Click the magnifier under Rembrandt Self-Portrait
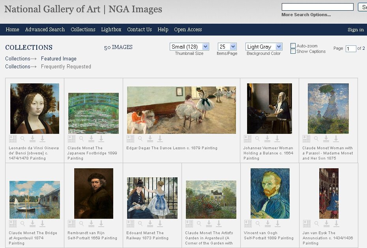Screen dimensions: 367x248 click(81, 224)
